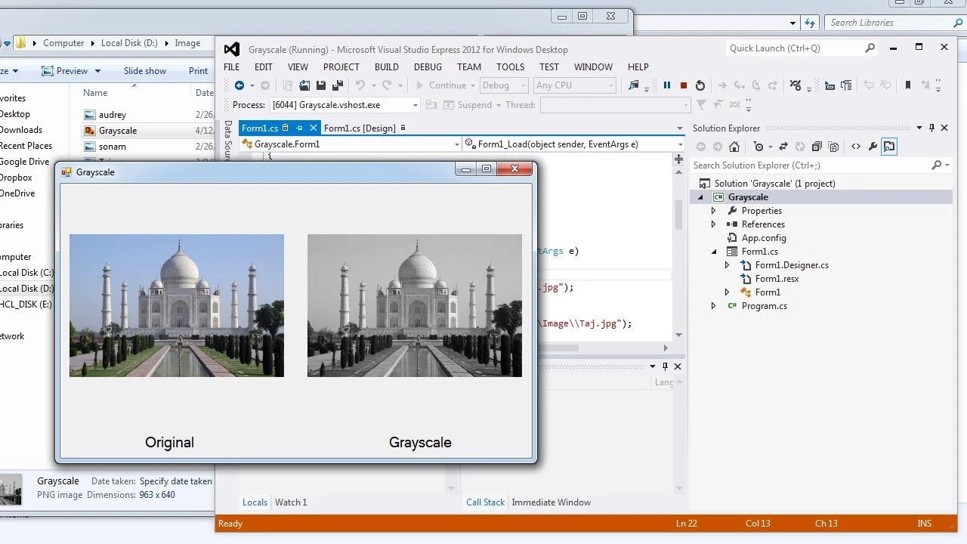Click Print in Explorer toolbar
The image size is (967, 544).
click(199, 71)
